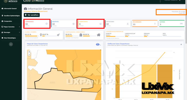Open the dropdown arrow next to the eye icon
Image resolution: width=187 pixels, height=100 pixels.
click(x=100, y=45)
